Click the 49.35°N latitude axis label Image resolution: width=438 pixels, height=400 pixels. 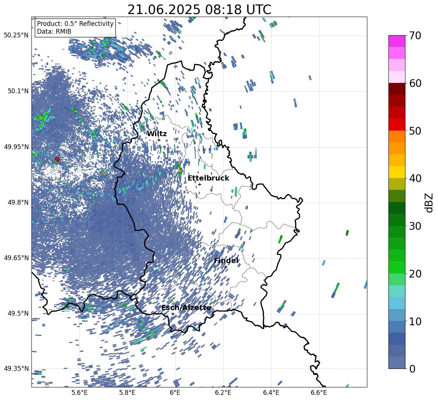(x=17, y=369)
